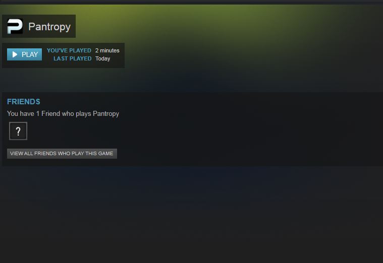Click the YOU'VE PLAYED label
The width and height of the screenshot is (383, 263).
tap(69, 50)
